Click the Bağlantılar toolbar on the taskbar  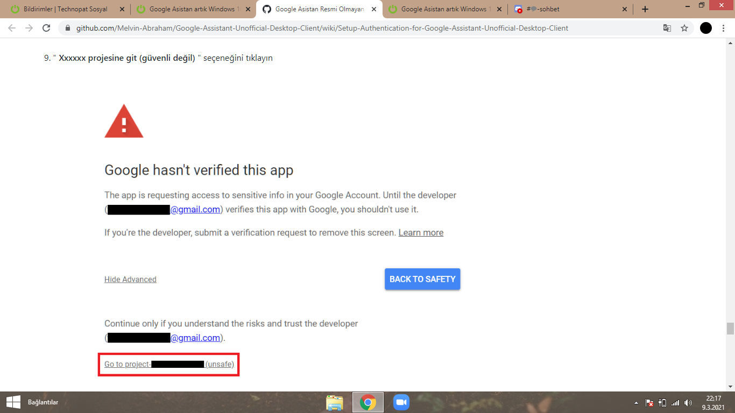point(43,402)
